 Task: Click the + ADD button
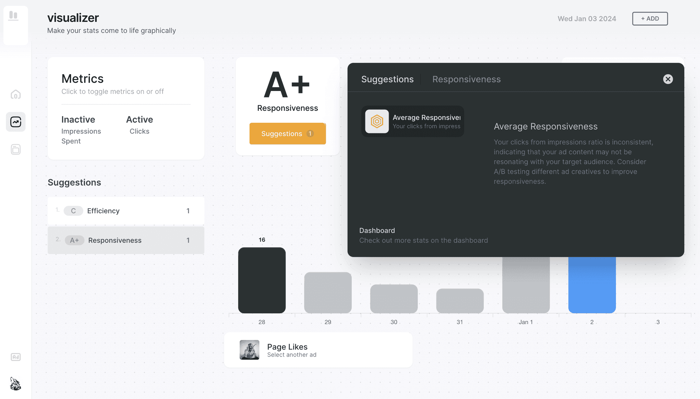pyautogui.click(x=649, y=19)
